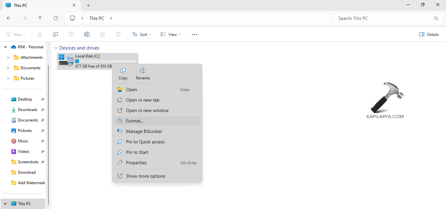This screenshot has width=446, height=209.
Task: Open the Sort dropdown
Action: pos(142,34)
